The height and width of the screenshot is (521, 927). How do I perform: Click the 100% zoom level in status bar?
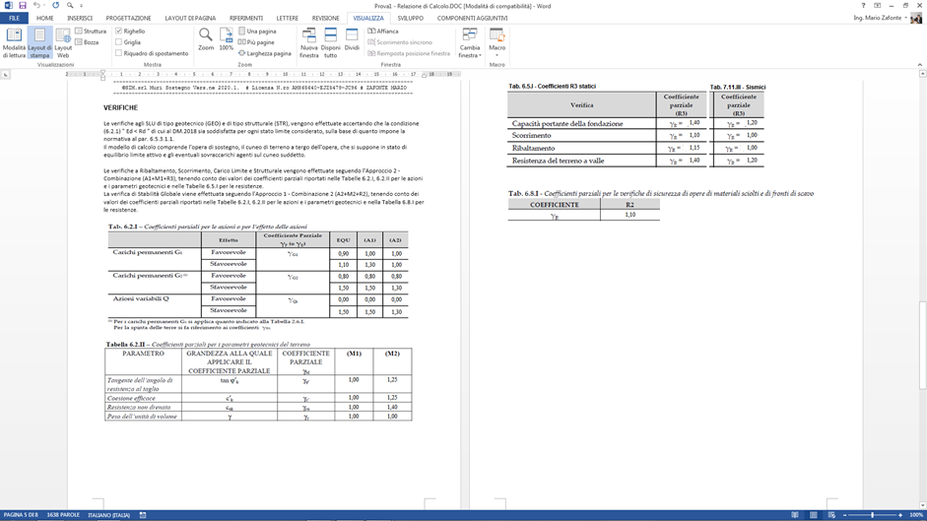(x=916, y=515)
